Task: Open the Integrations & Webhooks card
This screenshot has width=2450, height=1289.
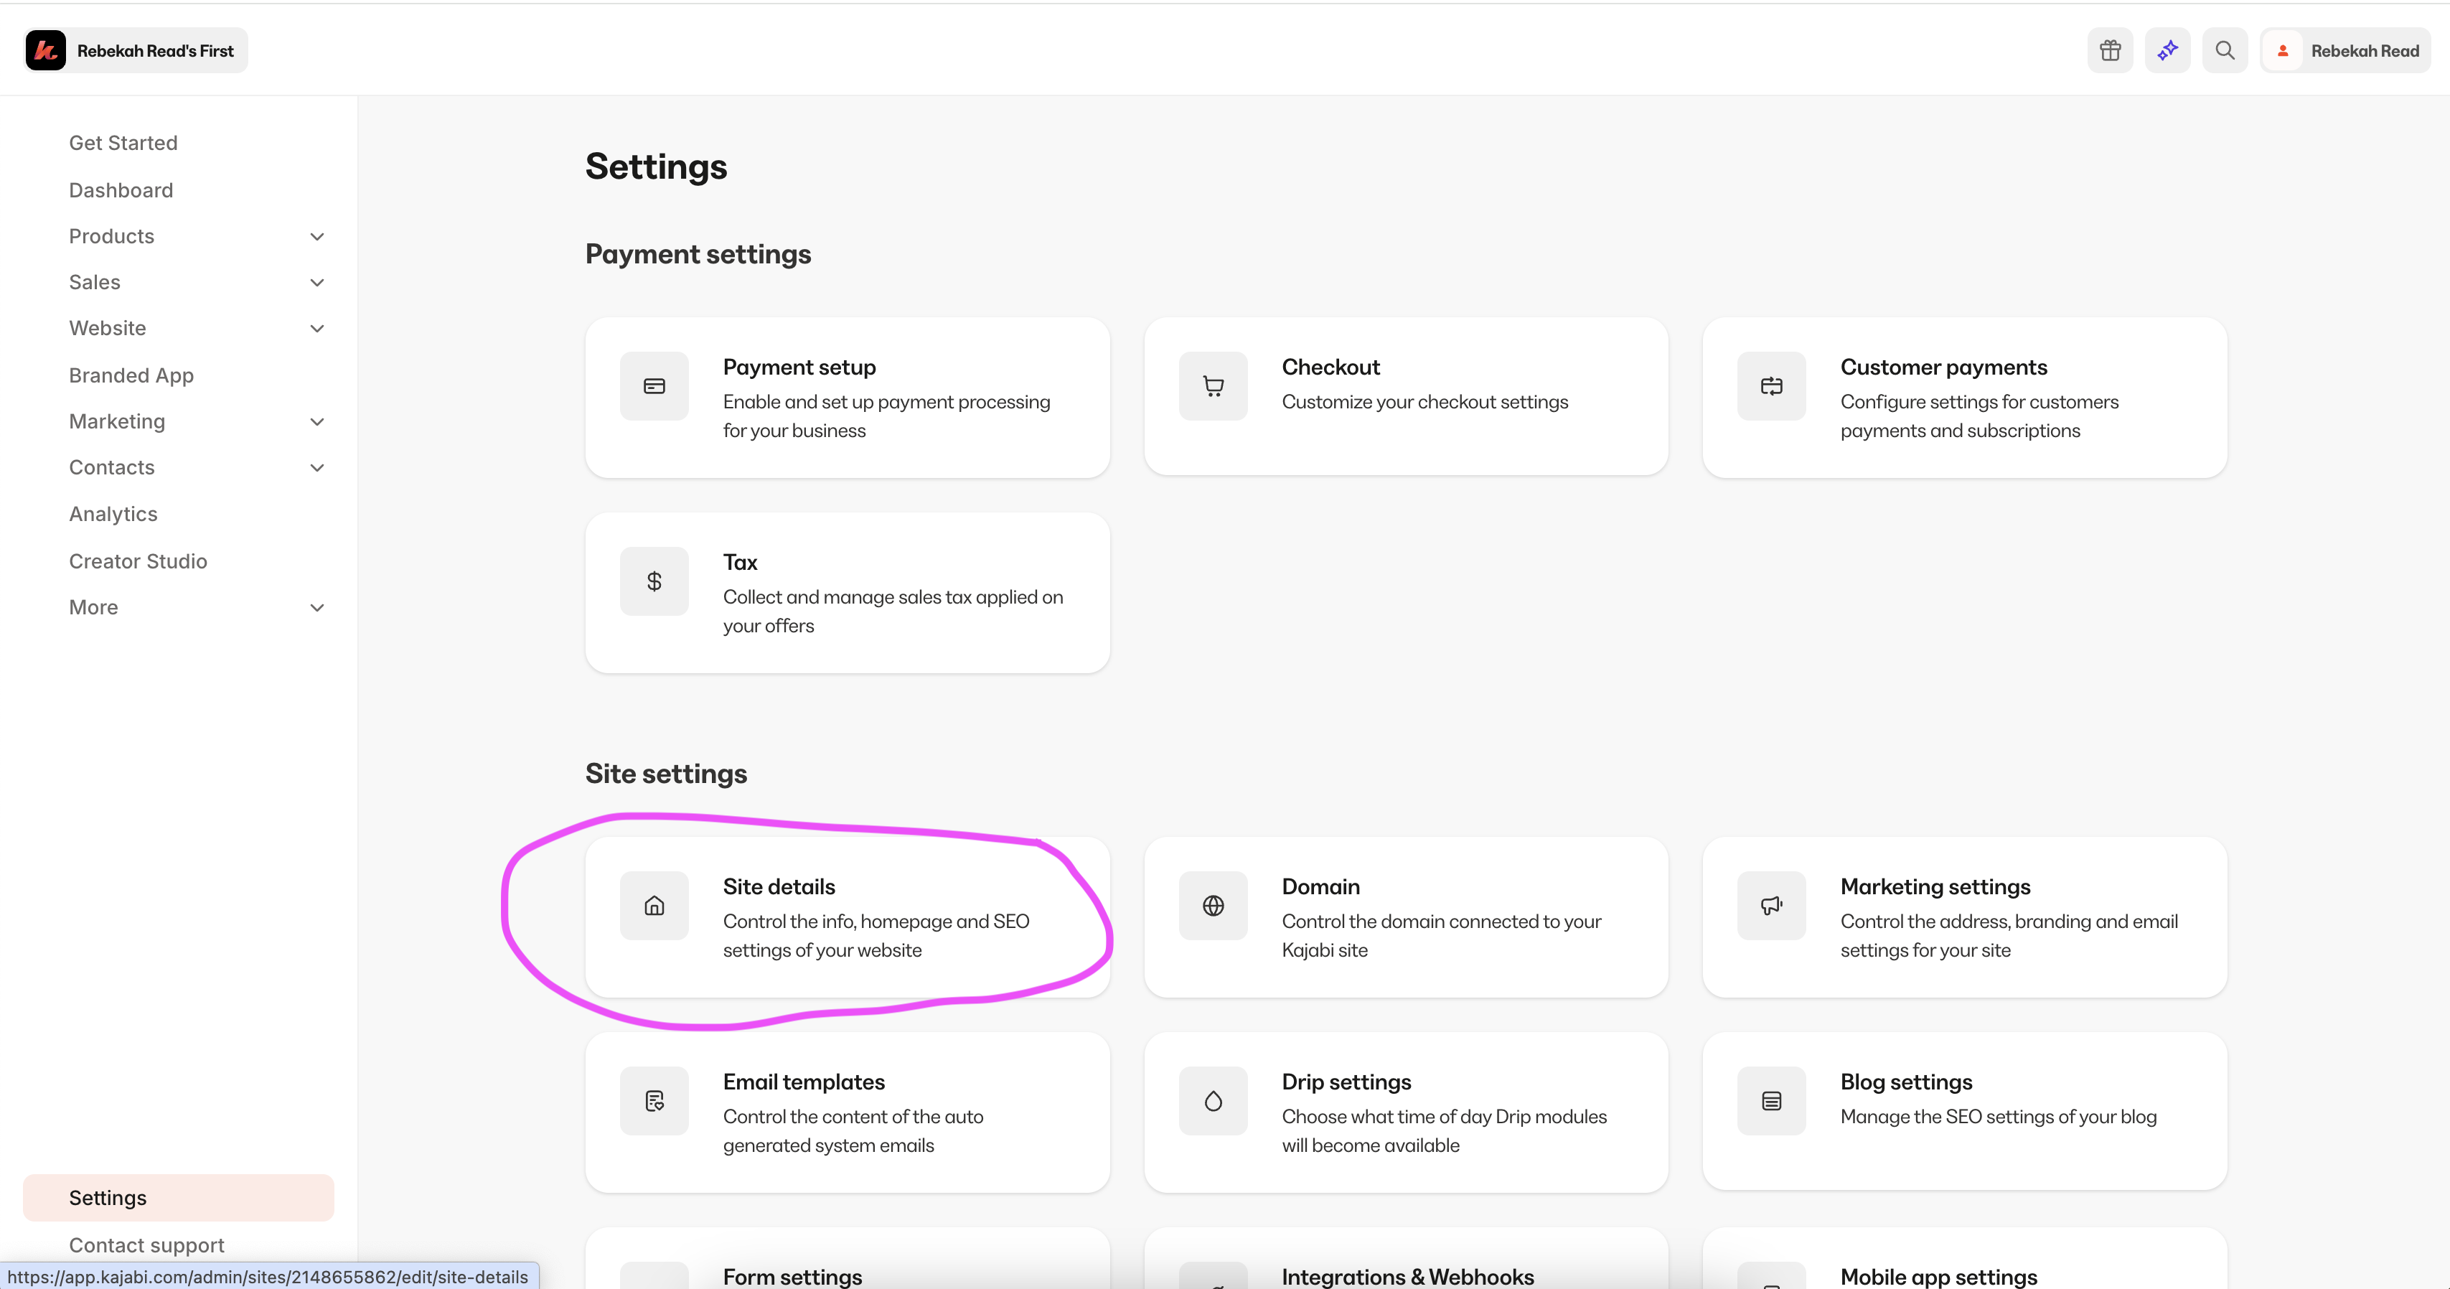Action: (1406, 1259)
